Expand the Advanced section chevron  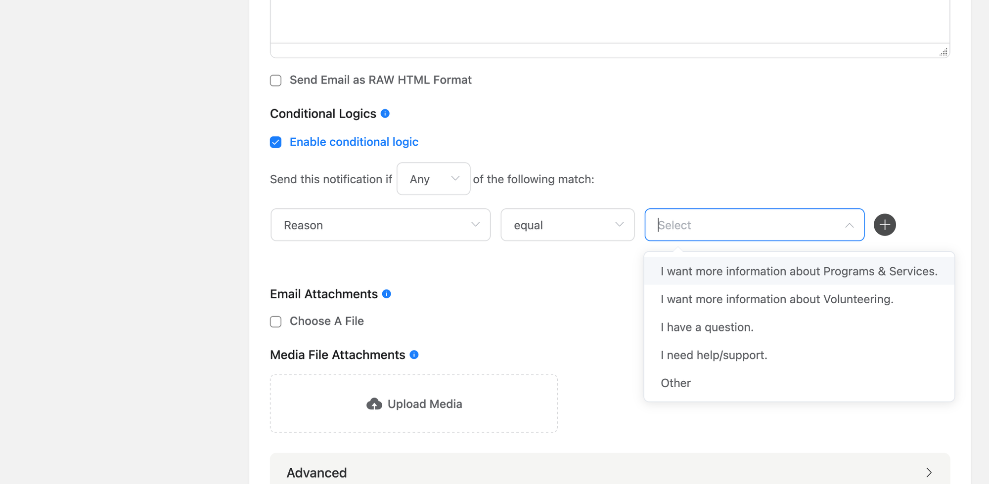tap(929, 472)
